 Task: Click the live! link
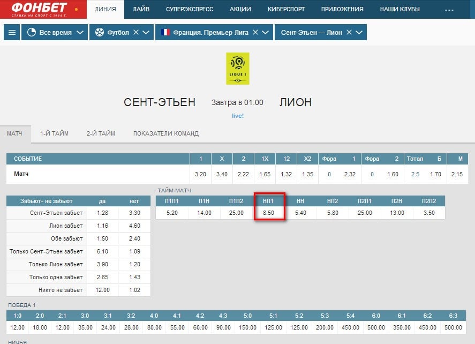click(x=238, y=116)
